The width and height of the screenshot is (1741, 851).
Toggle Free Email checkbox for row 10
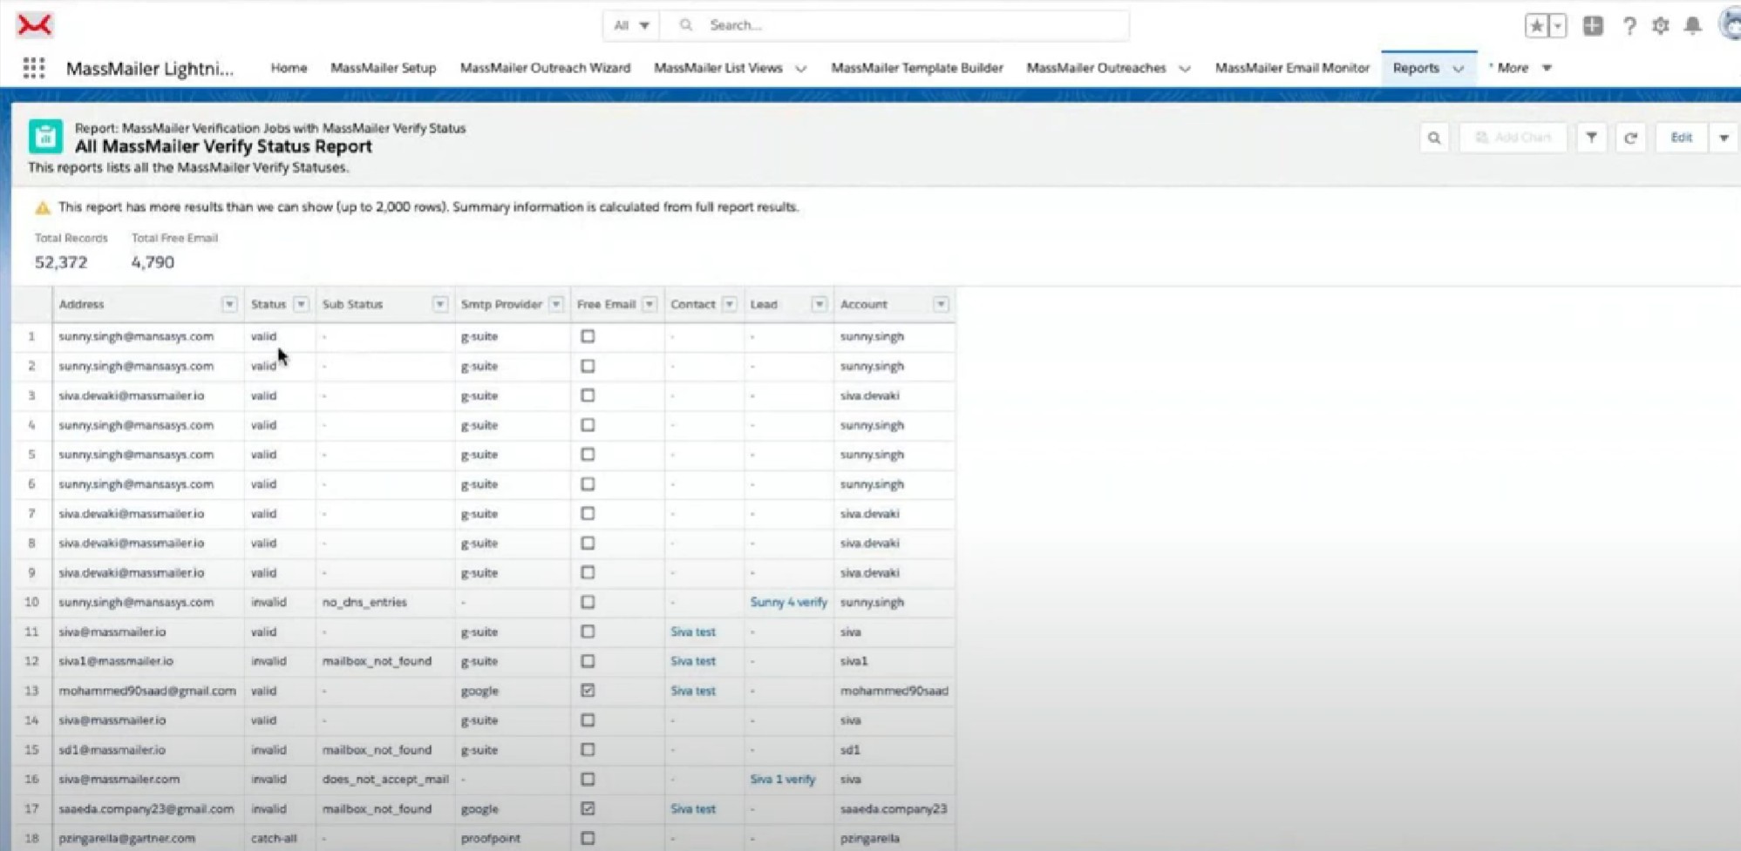tap(588, 602)
